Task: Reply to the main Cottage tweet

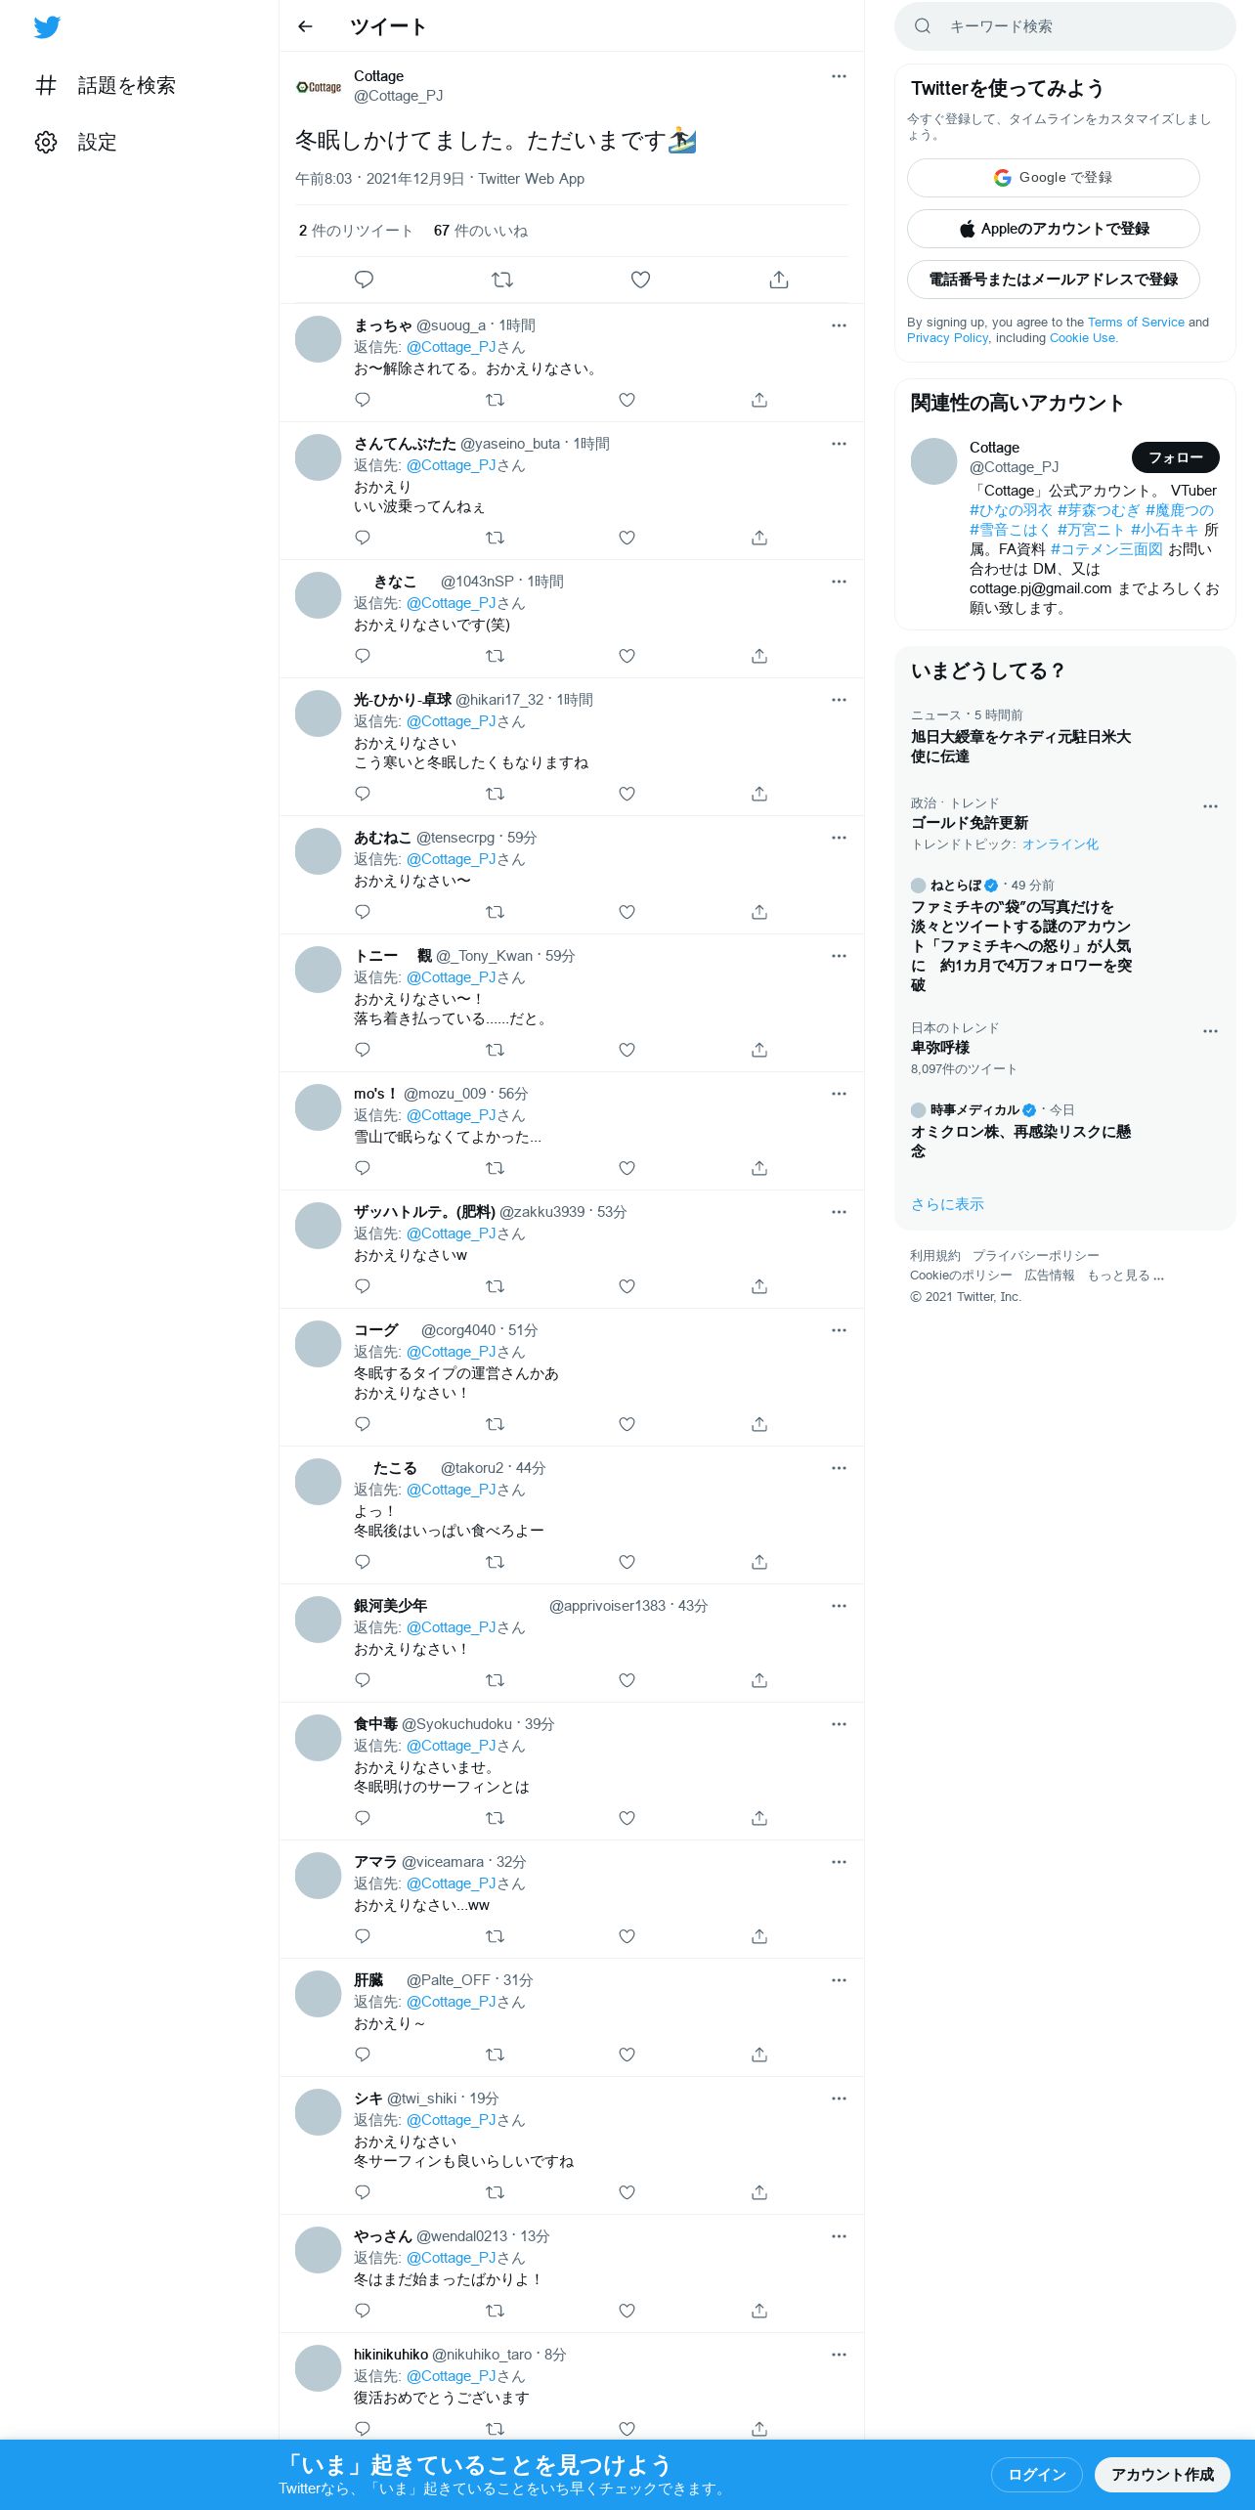Action: click(364, 280)
